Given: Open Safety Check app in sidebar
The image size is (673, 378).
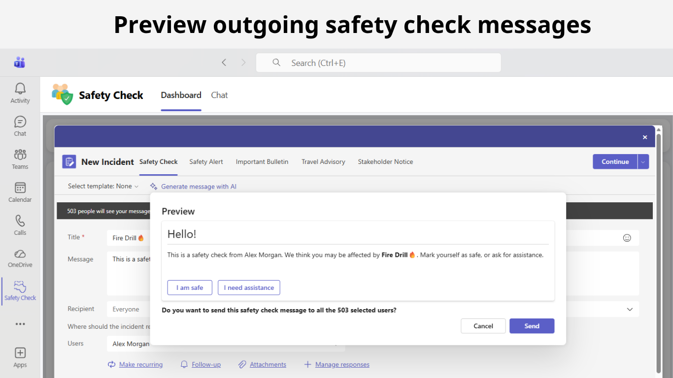Looking at the screenshot, I should pos(20,291).
